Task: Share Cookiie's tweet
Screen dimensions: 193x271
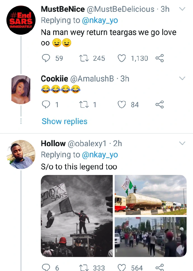Action: [x=159, y=105]
